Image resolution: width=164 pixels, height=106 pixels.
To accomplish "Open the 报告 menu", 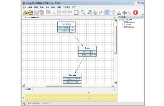I will 53,7.
